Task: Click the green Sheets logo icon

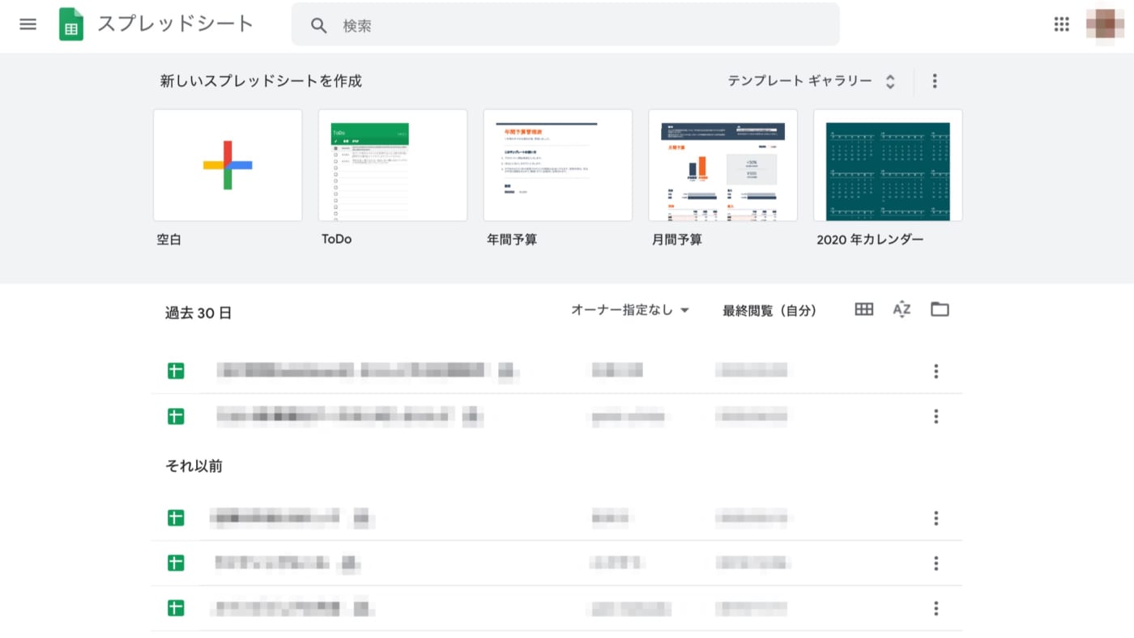Action: point(71,24)
